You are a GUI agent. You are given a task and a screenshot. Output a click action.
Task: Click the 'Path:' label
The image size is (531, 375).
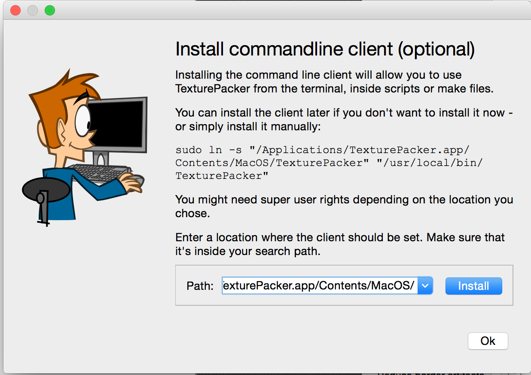tap(200, 286)
